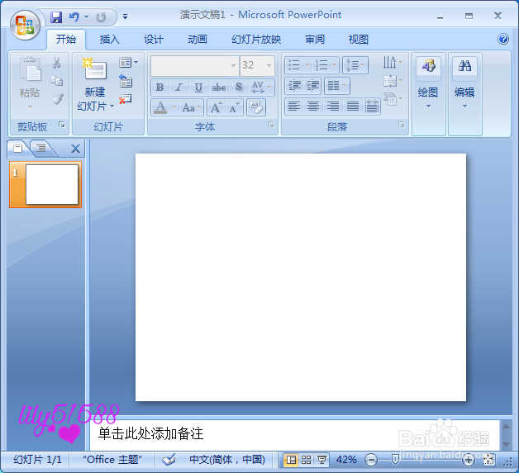Open the line spacing menu

pyautogui.click(x=355, y=65)
